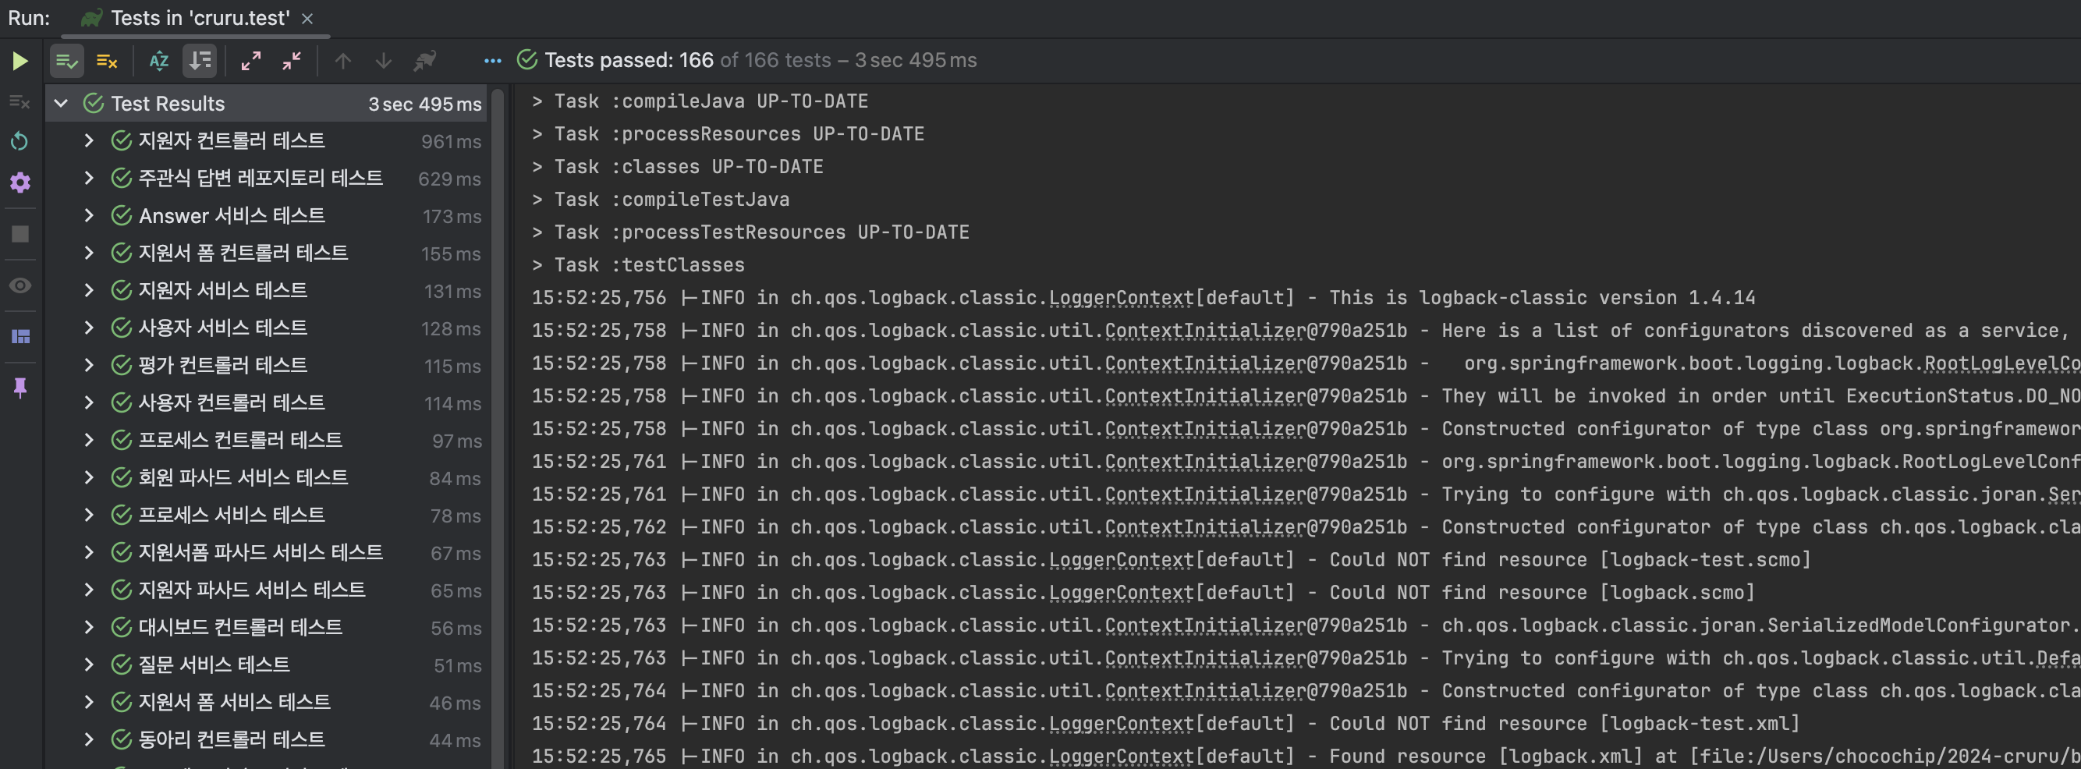Click '> Task :compileJava UP-TO-DATE' console line
Viewport: 2081px width, 769px height.
[700, 101]
